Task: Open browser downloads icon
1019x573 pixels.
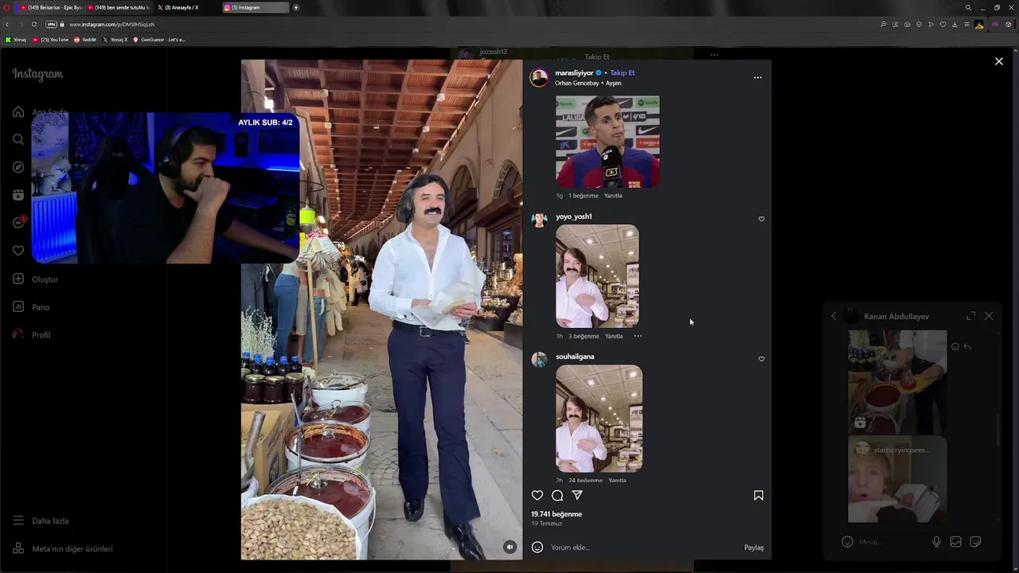Action: click(955, 25)
